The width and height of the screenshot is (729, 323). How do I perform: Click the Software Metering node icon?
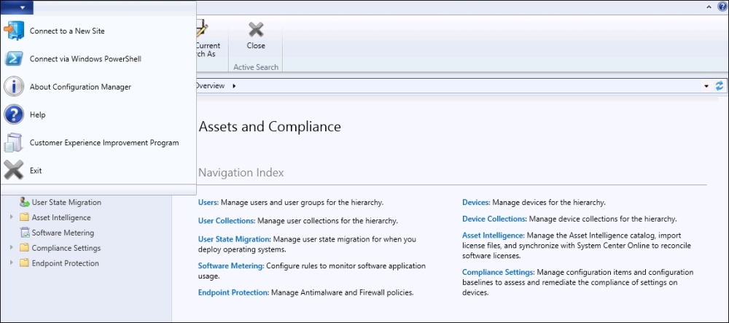click(24, 233)
